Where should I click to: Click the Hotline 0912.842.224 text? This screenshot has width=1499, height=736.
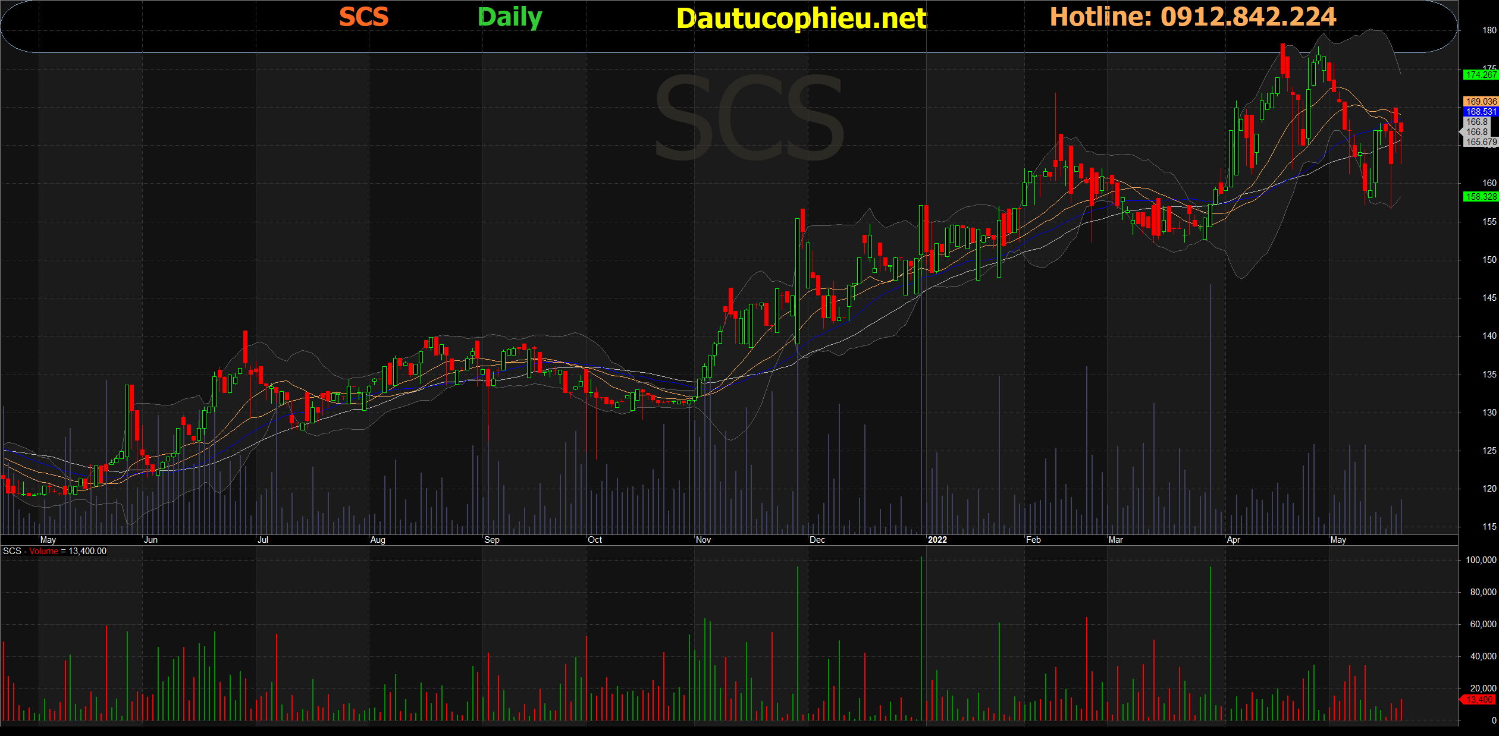pos(1193,17)
